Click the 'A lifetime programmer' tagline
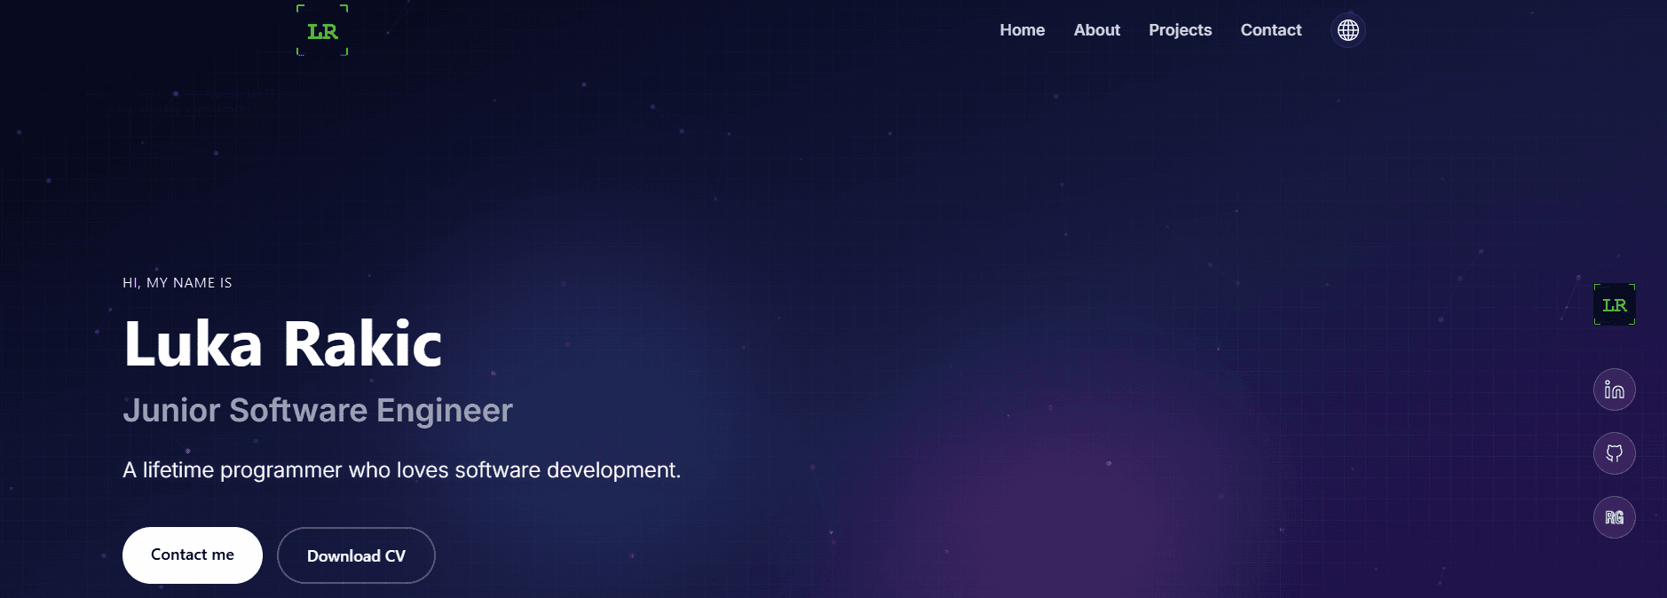 pos(401,470)
